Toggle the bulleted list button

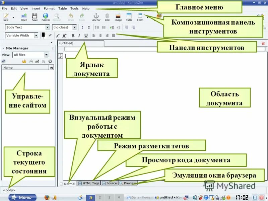(104, 27)
